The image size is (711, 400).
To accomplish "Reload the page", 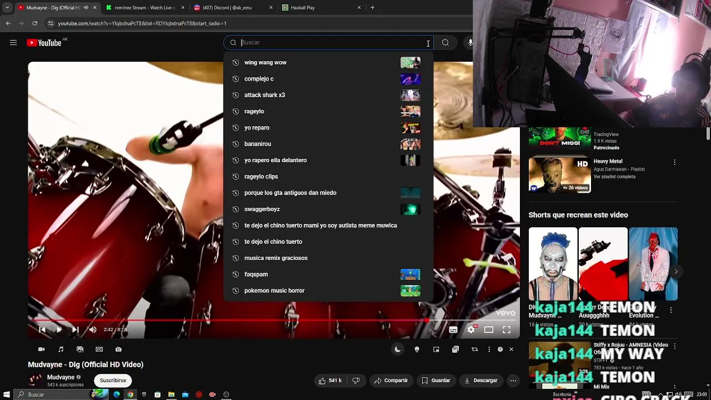I will [34, 23].
